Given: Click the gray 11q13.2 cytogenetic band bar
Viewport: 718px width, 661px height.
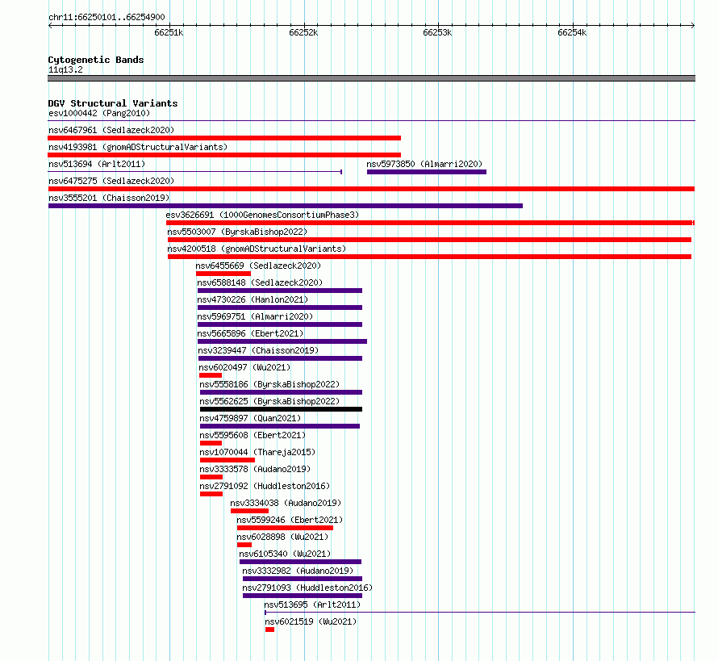Looking at the screenshot, I should pyautogui.click(x=371, y=78).
